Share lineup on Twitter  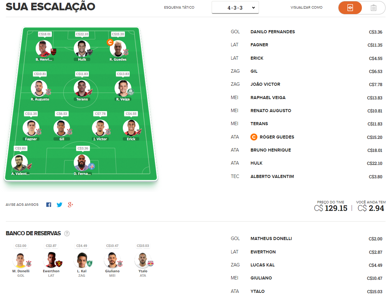[59, 204]
